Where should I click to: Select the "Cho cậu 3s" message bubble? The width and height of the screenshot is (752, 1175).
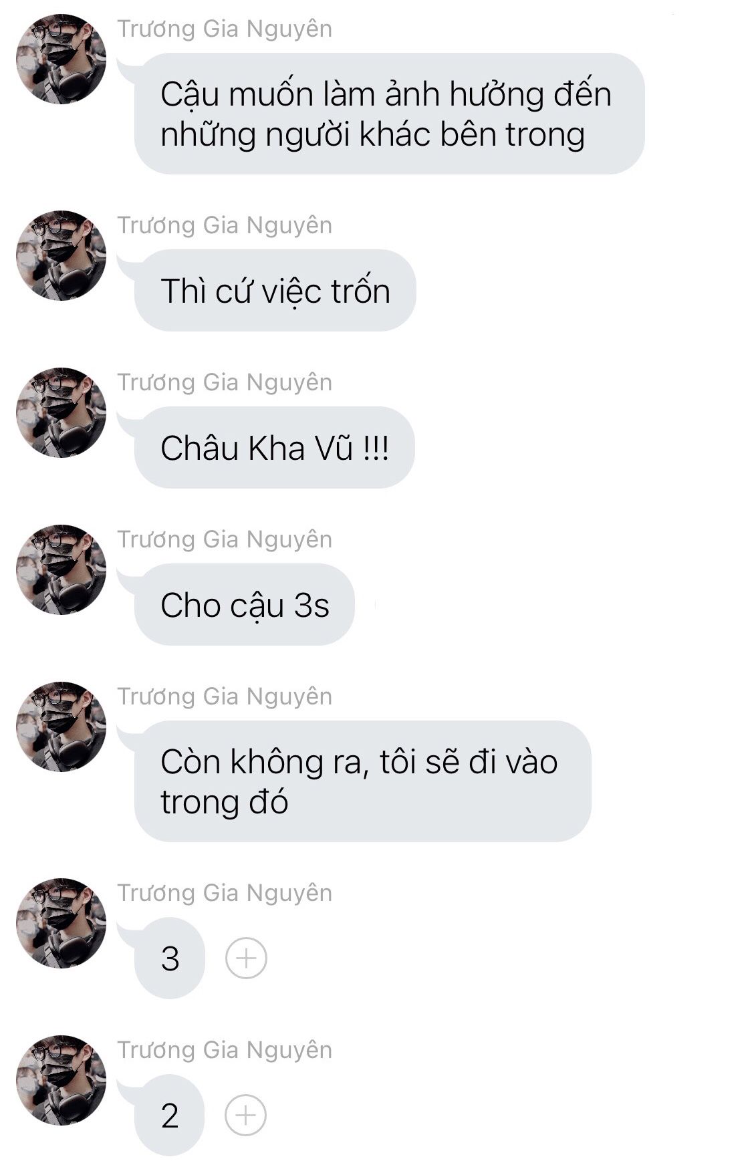click(x=244, y=605)
